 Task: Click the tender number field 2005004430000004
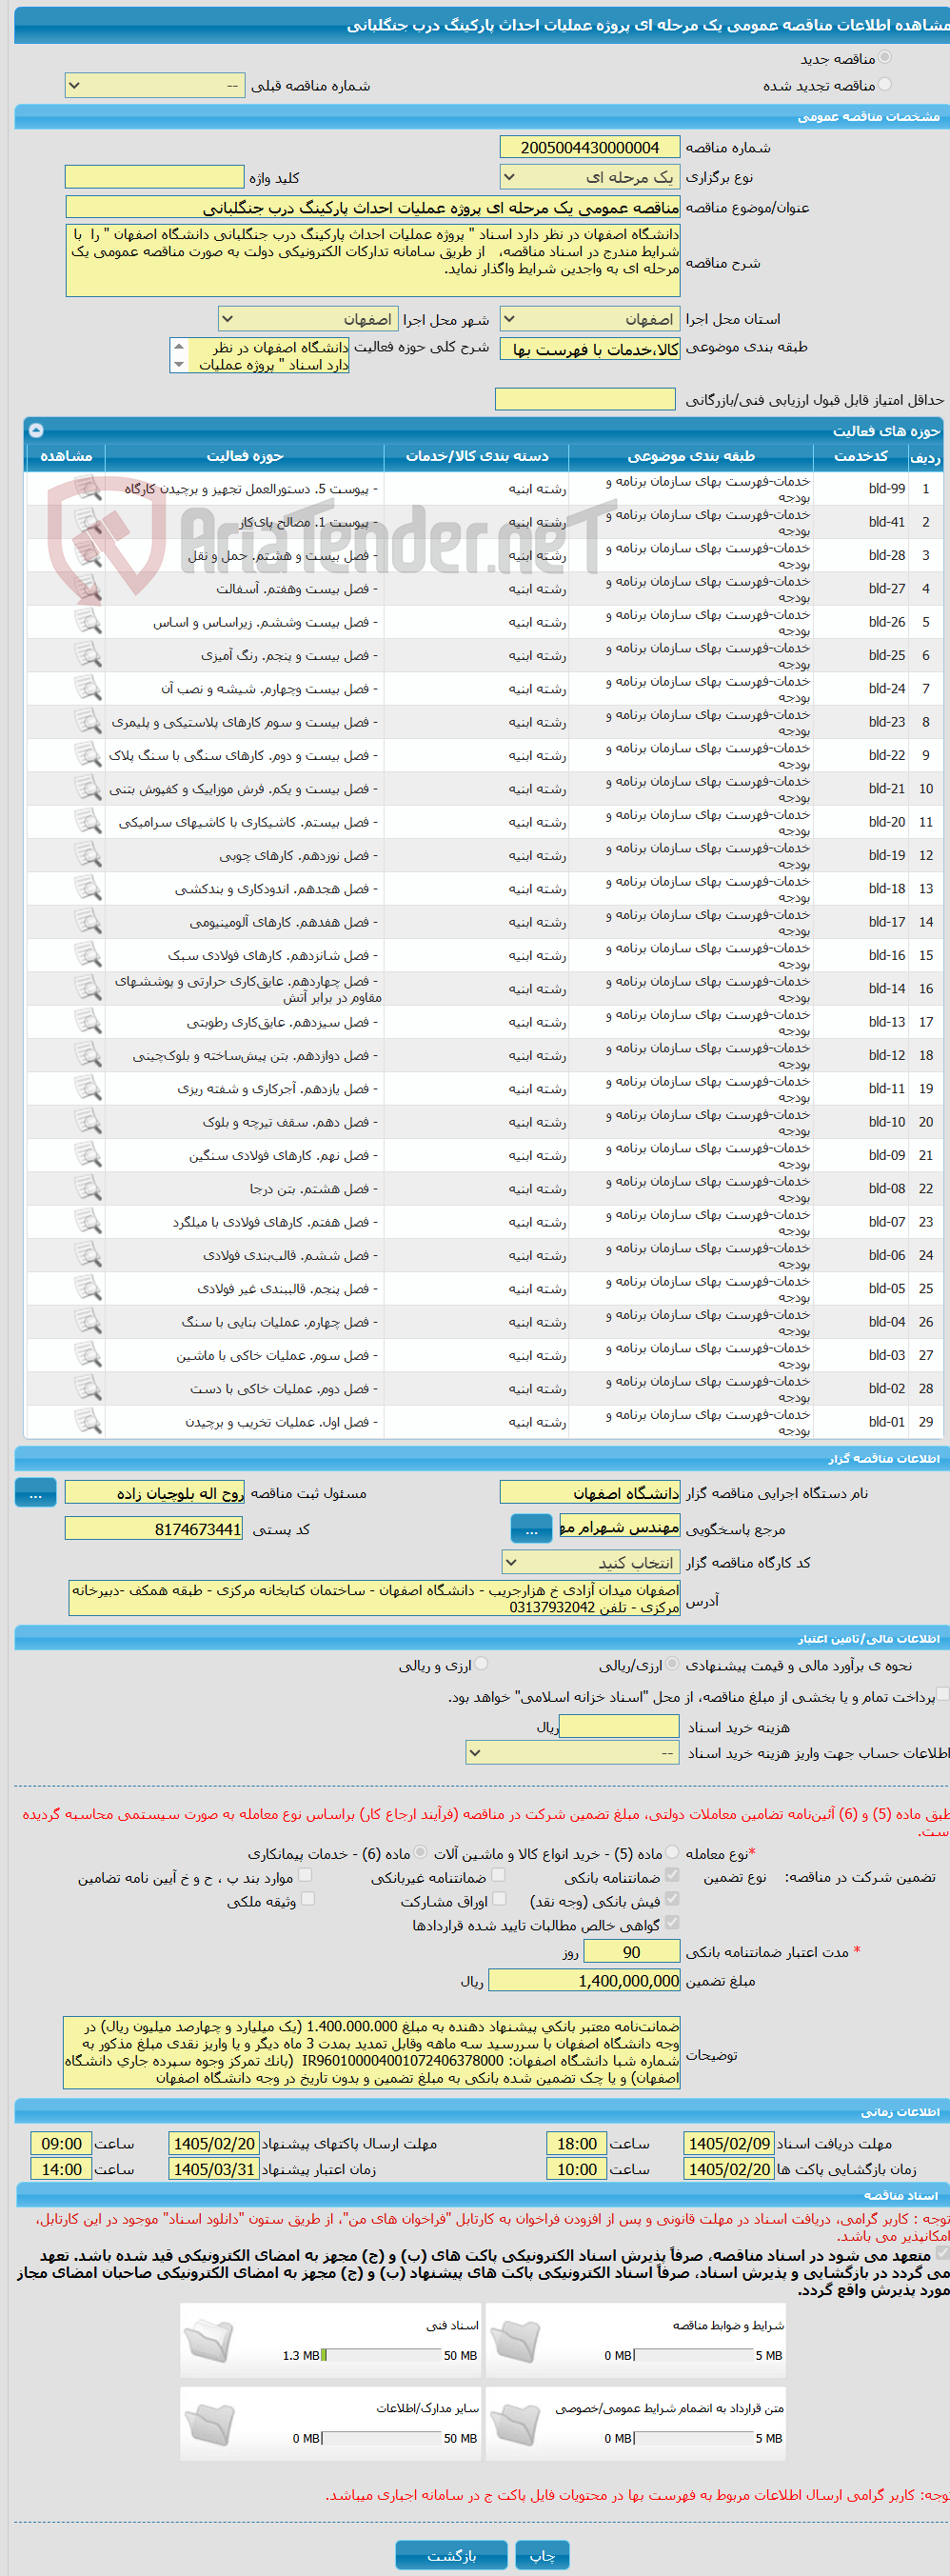590,147
